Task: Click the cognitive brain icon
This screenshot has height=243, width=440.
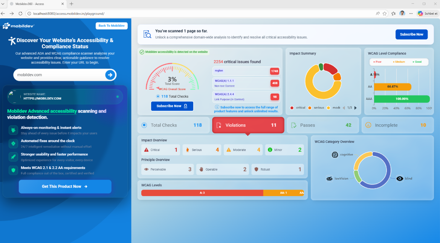Action: pyautogui.click(x=335, y=154)
